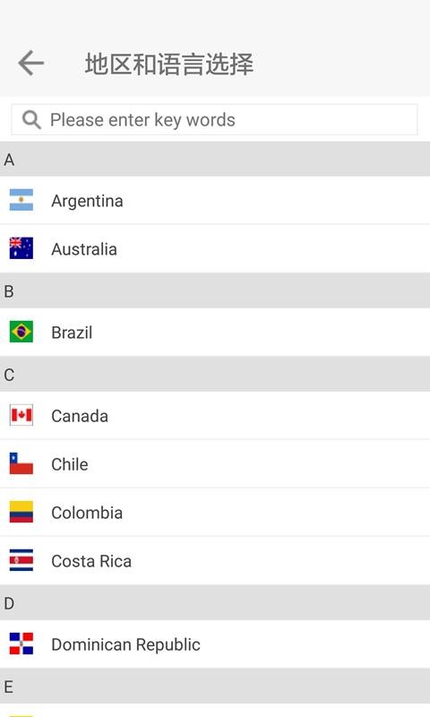Tap the Australia flag icon

coord(21,248)
